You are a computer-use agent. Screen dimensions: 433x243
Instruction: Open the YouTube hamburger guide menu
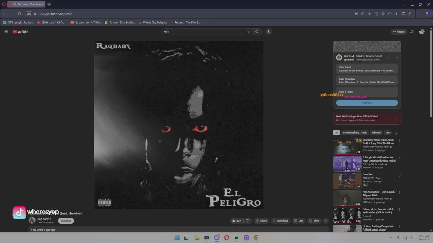(6, 32)
